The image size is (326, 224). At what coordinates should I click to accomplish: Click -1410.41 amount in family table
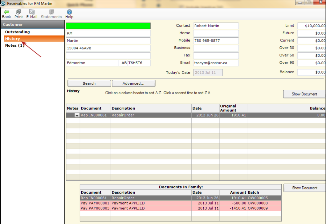(x=238, y=208)
